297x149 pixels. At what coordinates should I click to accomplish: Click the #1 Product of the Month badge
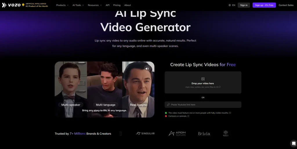(35, 5)
